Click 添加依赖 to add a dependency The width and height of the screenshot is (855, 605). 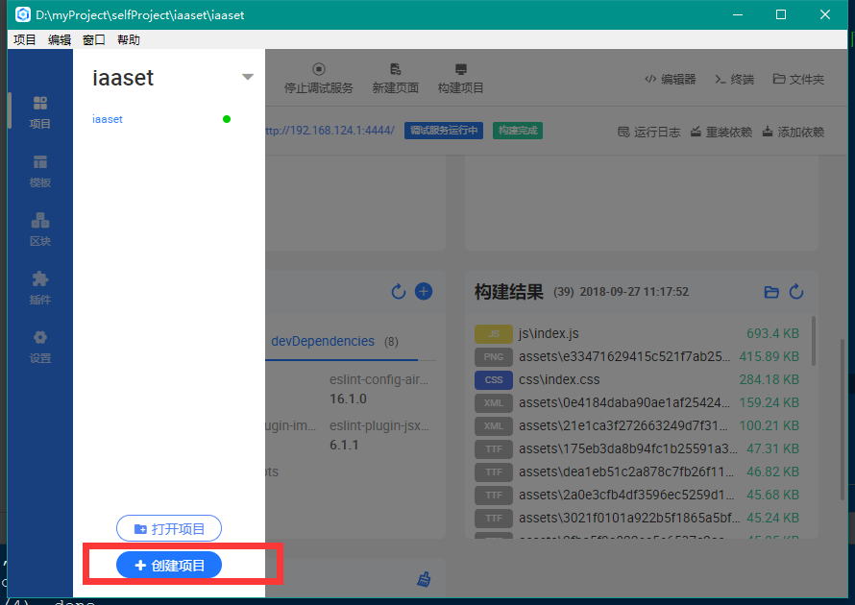pos(793,132)
